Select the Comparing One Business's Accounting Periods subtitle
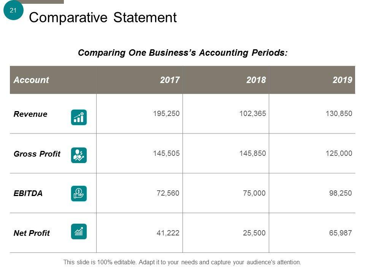This screenshot has height=273, width=365. pos(182,53)
